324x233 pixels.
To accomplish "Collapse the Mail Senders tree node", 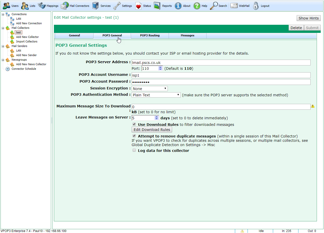I will coord(3,46).
